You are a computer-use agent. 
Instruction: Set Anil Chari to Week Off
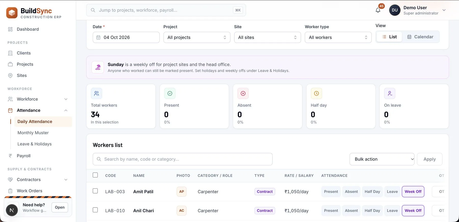tap(413, 211)
